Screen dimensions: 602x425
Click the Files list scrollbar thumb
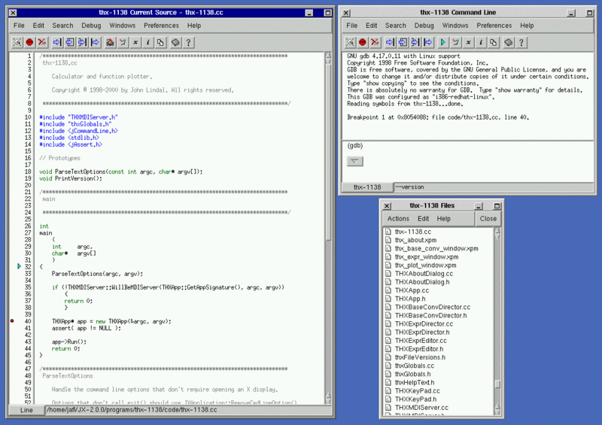[x=497, y=384]
